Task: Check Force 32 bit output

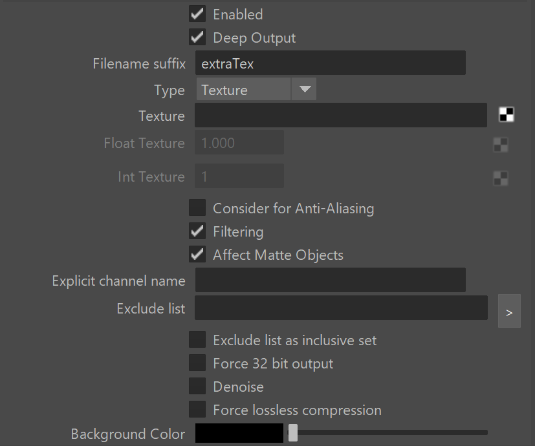Action: coord(197,363)
